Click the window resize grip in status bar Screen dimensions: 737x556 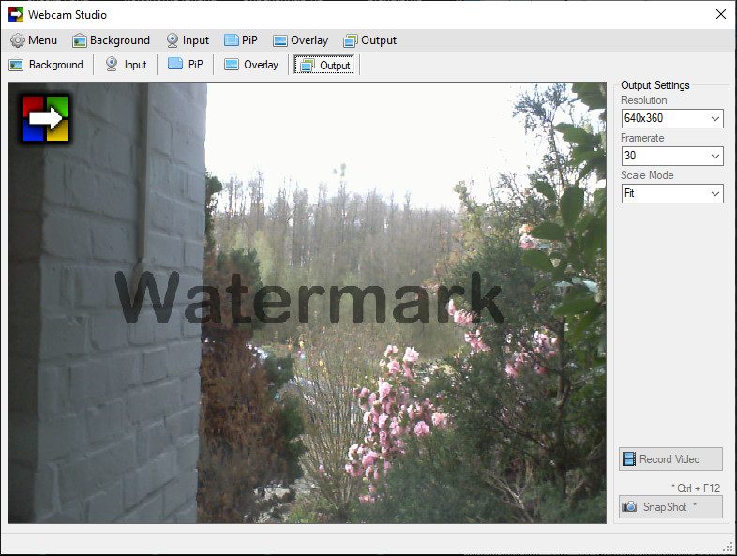point(729,548)
